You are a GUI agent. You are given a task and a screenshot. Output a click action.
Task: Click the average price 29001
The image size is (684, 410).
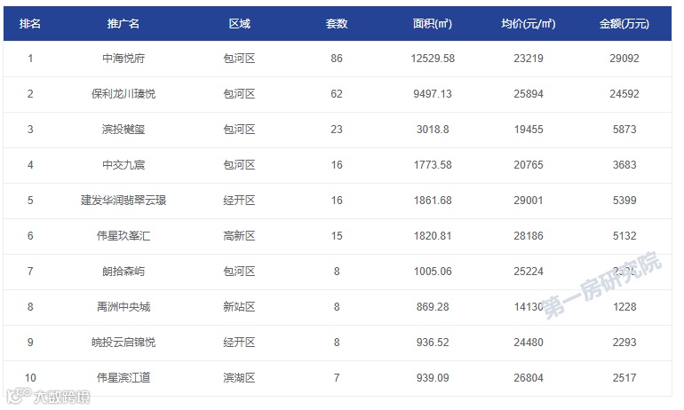coord(529,201)
